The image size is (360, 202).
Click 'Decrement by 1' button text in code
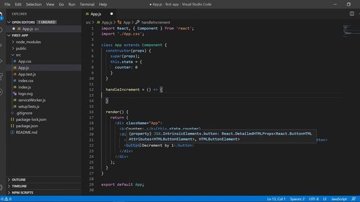click(x=157, y=145)
